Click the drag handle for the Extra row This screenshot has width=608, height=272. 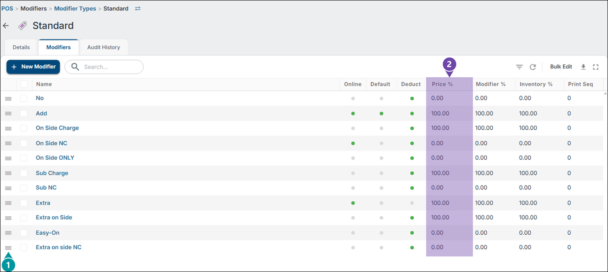(8, 203)
